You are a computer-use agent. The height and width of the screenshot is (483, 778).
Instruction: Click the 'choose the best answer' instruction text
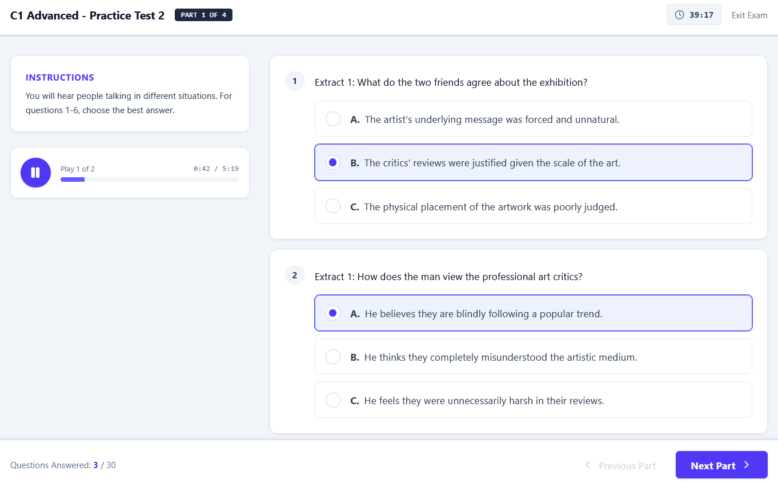point(129,110)
